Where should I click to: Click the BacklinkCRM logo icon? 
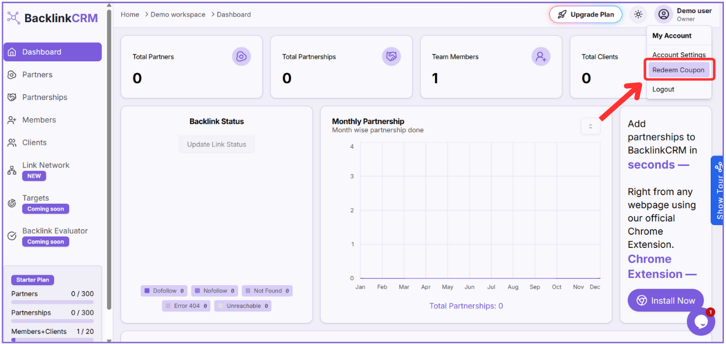point(14,18)
